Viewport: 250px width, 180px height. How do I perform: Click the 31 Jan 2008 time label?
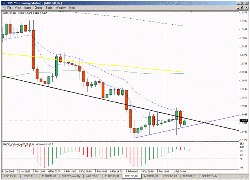click(x=8, y=171)
